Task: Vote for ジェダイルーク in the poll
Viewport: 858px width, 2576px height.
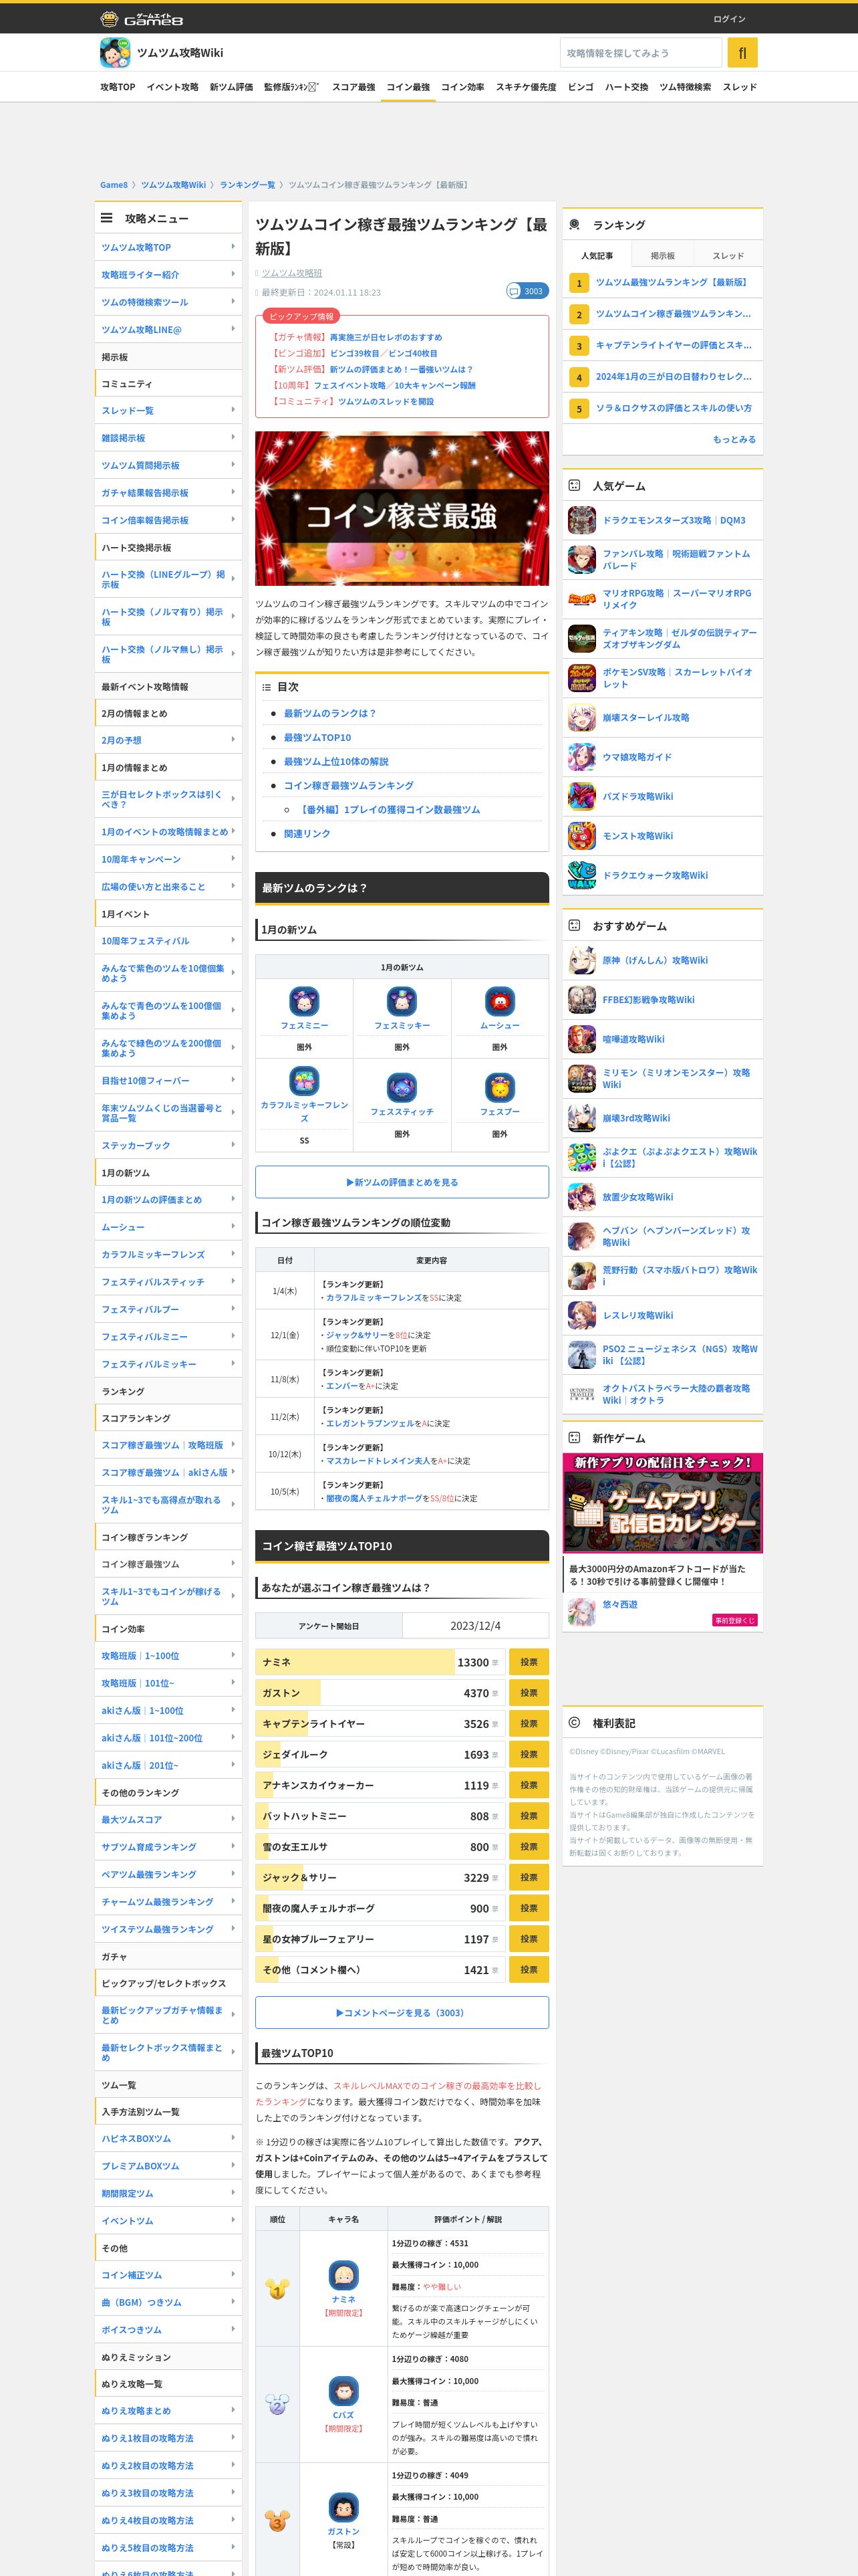Action: pos(529,1754)
